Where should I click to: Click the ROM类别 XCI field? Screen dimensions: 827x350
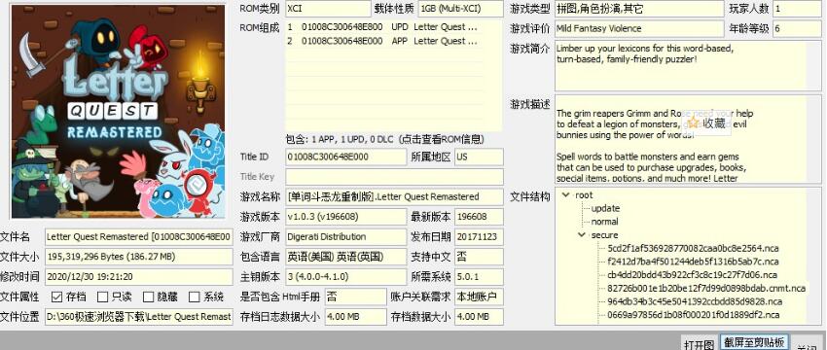pos(328,9)
